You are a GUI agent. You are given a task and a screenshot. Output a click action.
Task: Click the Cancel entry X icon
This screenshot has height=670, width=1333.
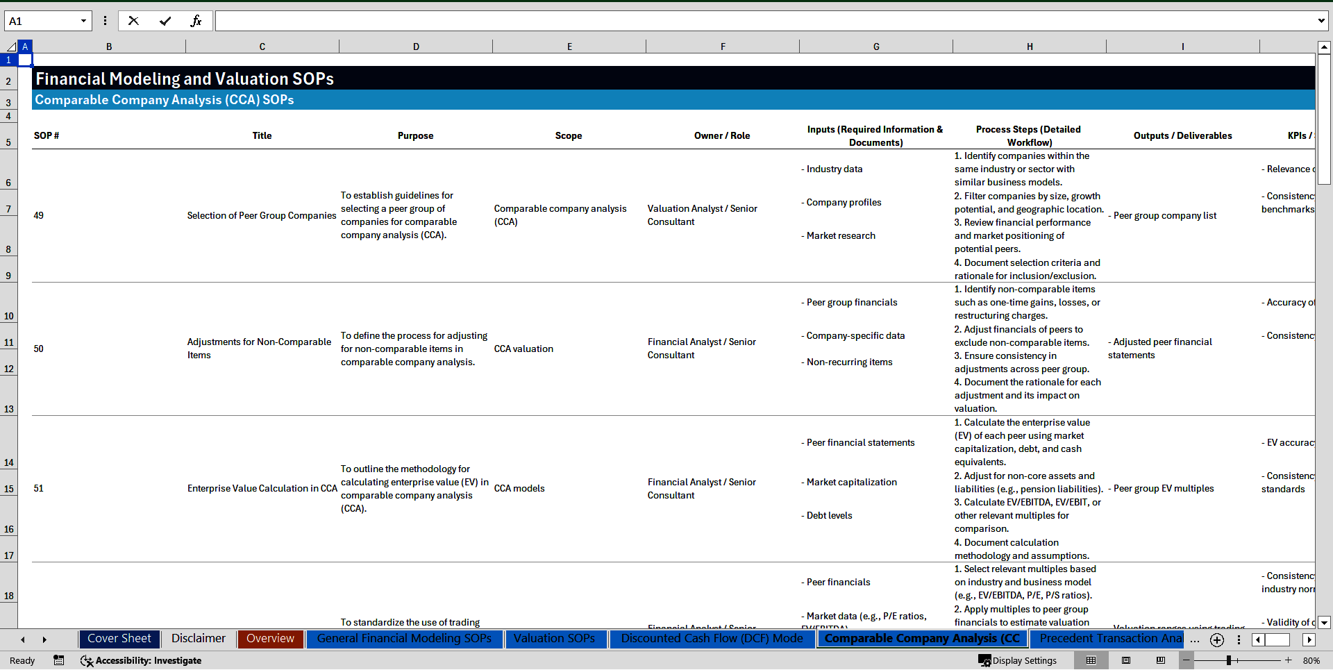tap(133, 21)
